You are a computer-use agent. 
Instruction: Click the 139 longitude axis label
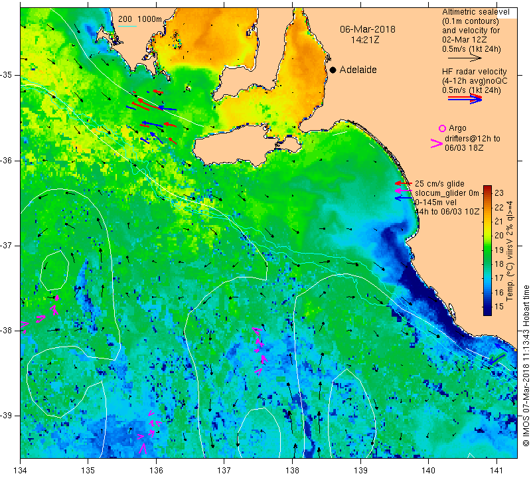(360, 470)
